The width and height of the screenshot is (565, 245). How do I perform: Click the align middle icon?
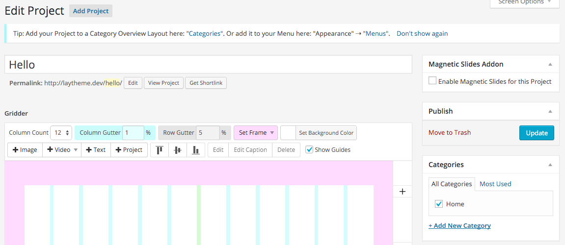click(178, 150)
